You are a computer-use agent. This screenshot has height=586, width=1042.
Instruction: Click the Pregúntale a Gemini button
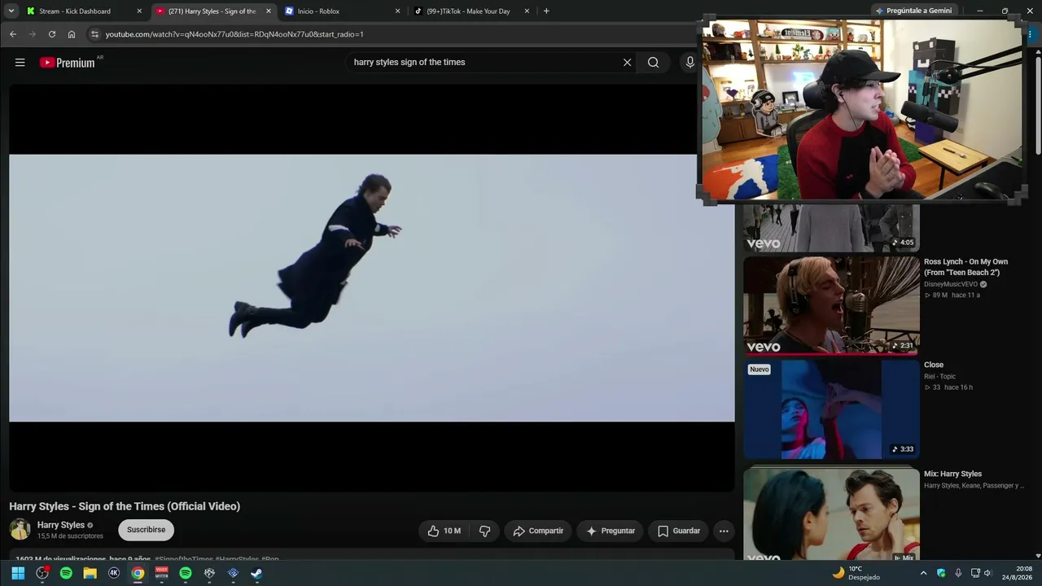(x=913, y=11)
